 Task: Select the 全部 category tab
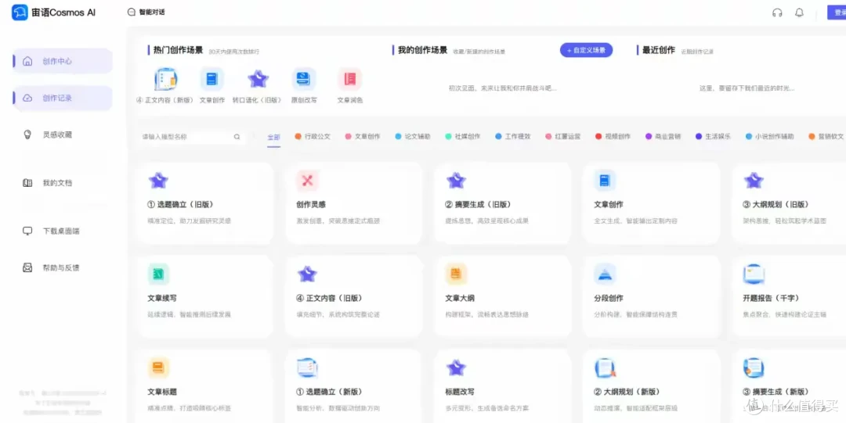pyautogui.click(x=274, y=137)
